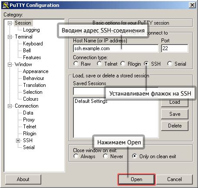Open the Keyboard settings category
The image size is (198, 188).
point(33,44)
